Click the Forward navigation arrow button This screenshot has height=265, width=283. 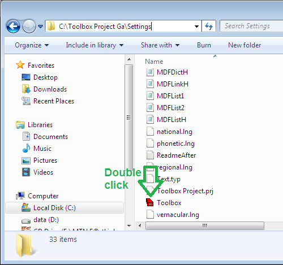[29, 26]
